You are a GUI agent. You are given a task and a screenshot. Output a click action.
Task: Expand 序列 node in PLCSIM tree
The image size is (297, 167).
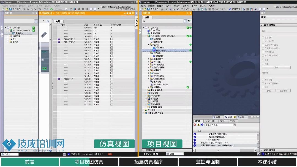pos(8,39)
